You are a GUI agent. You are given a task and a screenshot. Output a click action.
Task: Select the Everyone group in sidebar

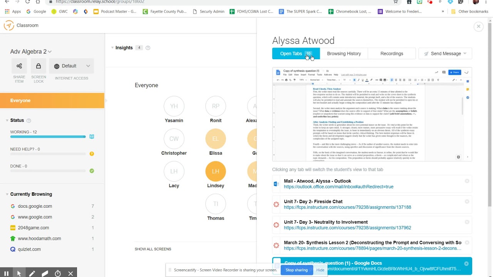pos(52,100)
